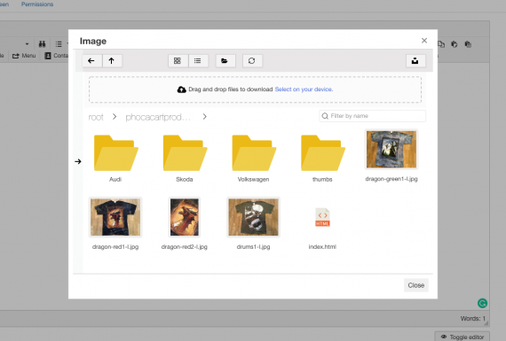The image size is (506, 341).
Task: Open the Permissions tab in background page
Action: click(x=37, y=4)
